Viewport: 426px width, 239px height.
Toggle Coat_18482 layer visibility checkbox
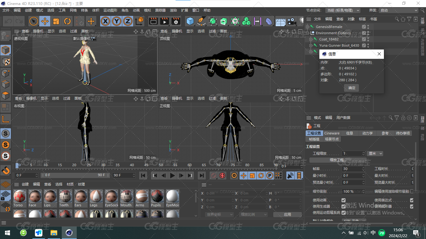pyautogui.click(x=364, y=39)
